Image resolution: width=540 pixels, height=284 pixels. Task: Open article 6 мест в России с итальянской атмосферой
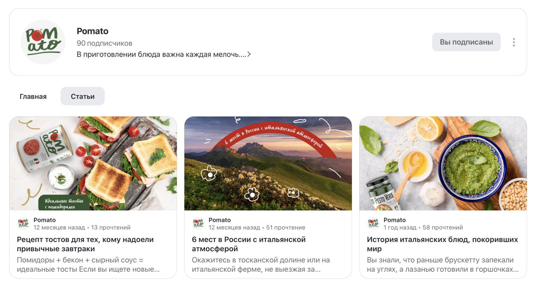[248, 244]
